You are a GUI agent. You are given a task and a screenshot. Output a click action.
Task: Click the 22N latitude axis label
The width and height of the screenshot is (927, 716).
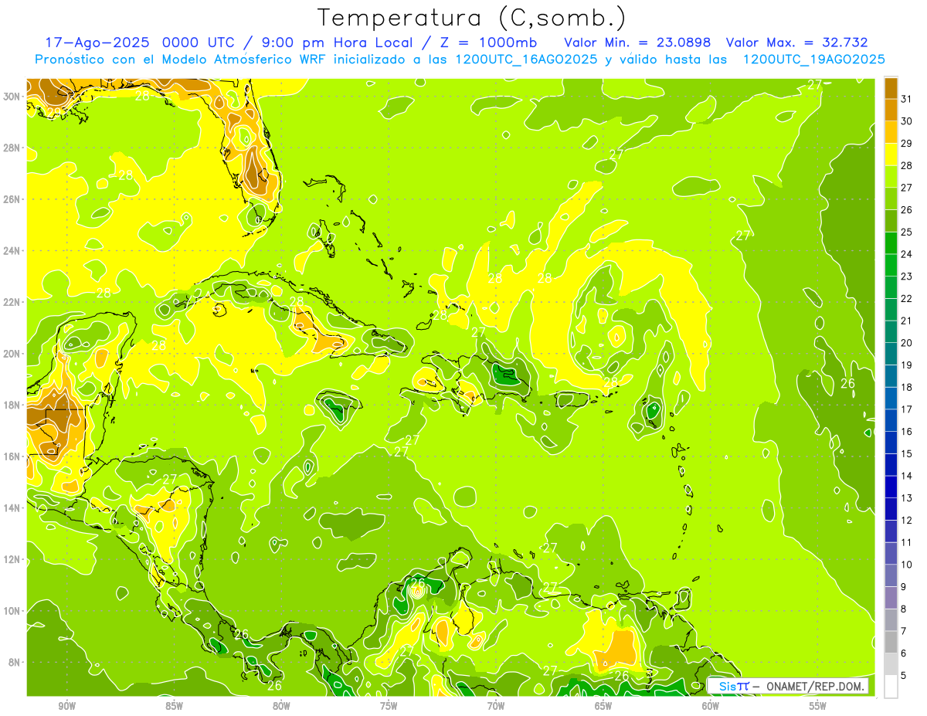click(x=12, y=302)
